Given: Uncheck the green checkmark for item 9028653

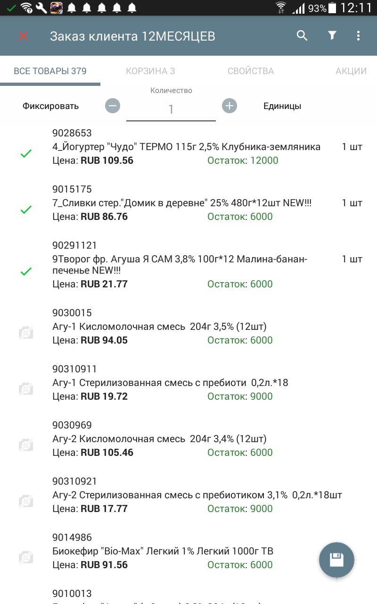Looking at the screenshot, I should [x=26, y=153].
